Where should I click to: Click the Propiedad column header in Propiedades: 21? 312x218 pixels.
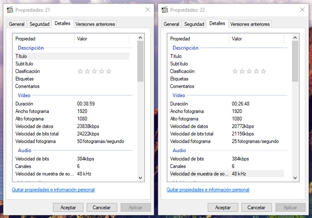(x=44, y=39)
